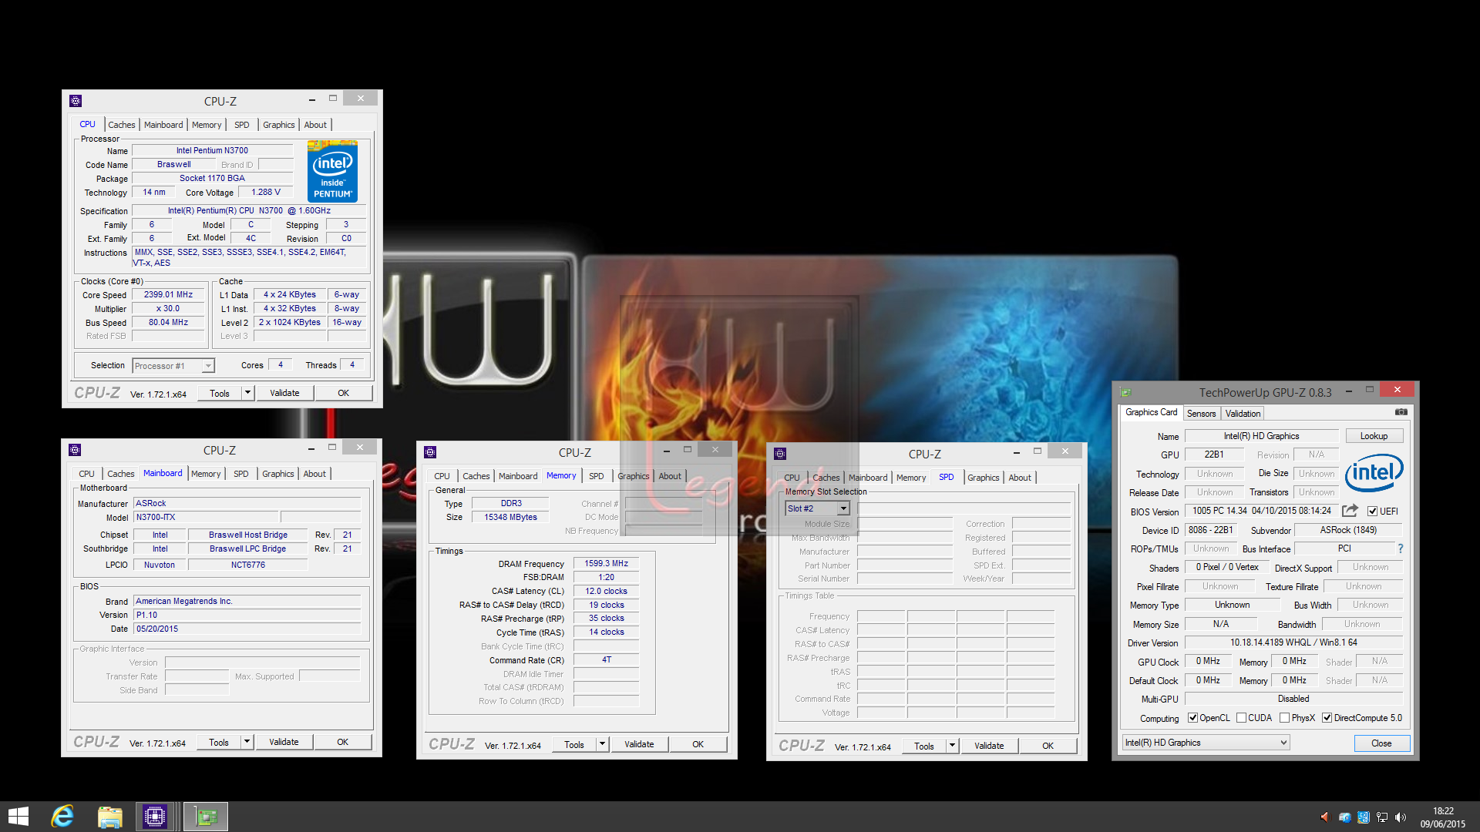Viewport: 1480px width, 832px height.
Task: Open Processor #1 selection dropdown
Action: tap(173, 366)
